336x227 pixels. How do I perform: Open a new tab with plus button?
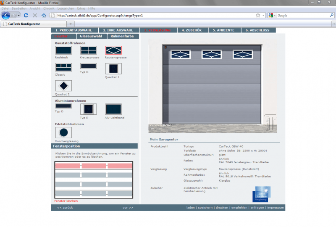(x=71, y=24)
